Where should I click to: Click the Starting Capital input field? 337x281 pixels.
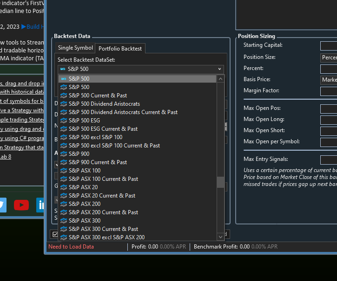329,45
